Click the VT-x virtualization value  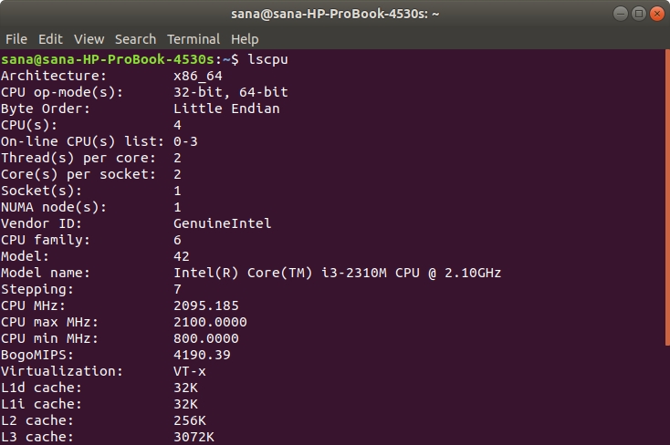pyautogui.click(x=190, y=371)
